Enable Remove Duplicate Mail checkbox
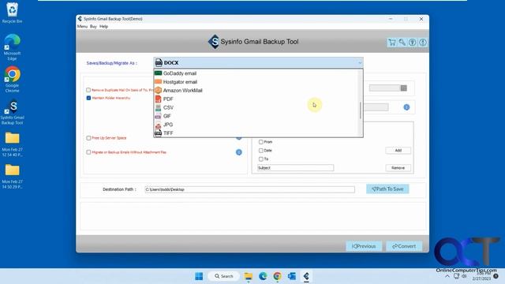 pyautogui.click(x=88, y=90)
